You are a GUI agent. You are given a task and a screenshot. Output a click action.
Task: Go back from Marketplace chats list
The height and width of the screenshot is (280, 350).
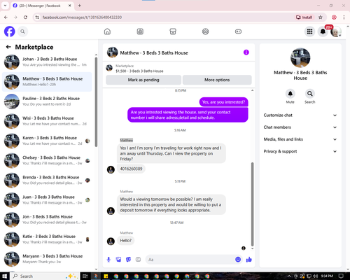8,47
